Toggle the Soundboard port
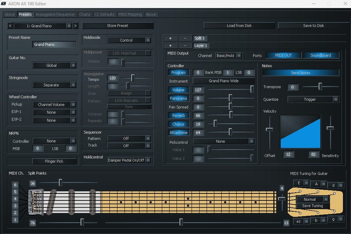Image resolution: width=351 pixels, height=234 pixels. tap(321, 55)
